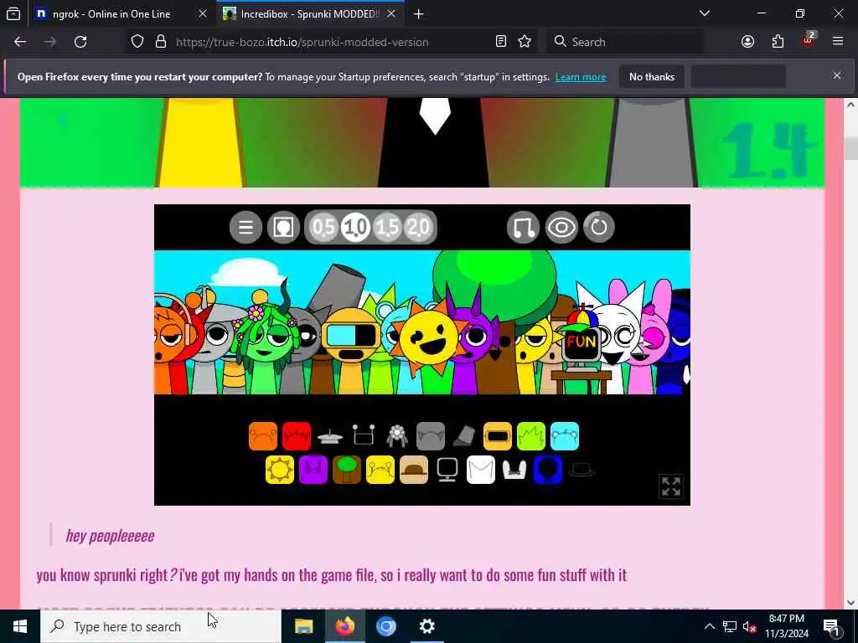Viewport: 858px width, 643px height.
Task: Select the Incredibox Sprunki MODDED tab
Action: 310,13
